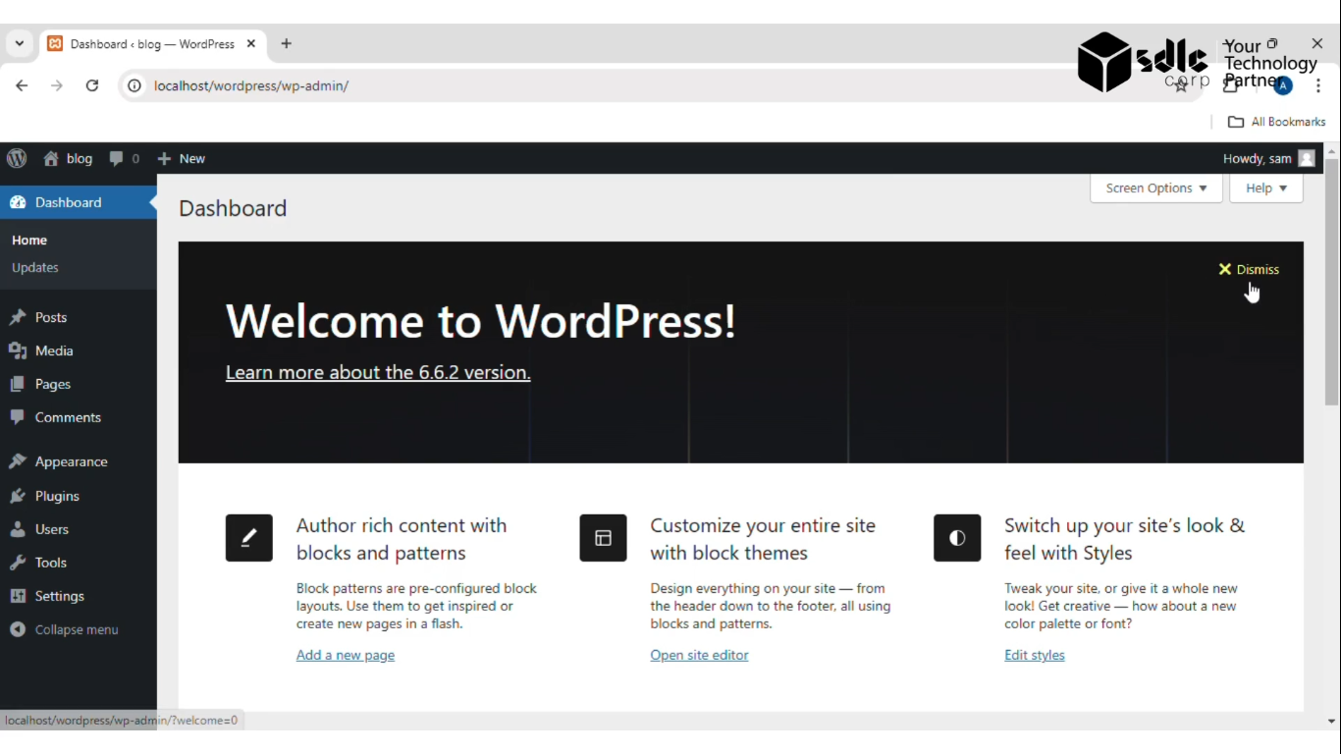This screenshot has height=754, width=1341.
Task: Click the WordPress logo in admin bar
Action: coord(17,158)
